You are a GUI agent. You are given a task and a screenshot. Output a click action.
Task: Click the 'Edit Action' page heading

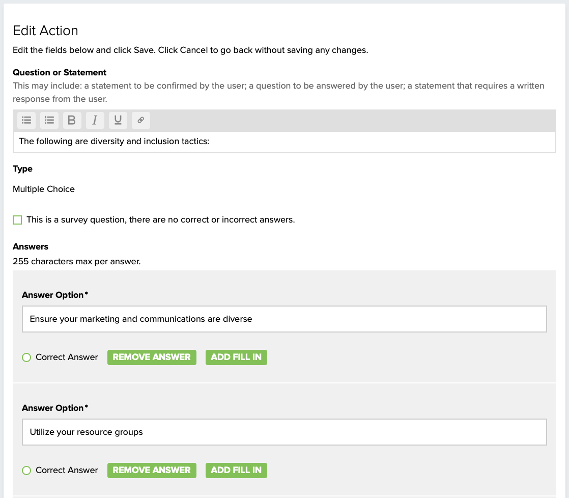coord(45,31)
